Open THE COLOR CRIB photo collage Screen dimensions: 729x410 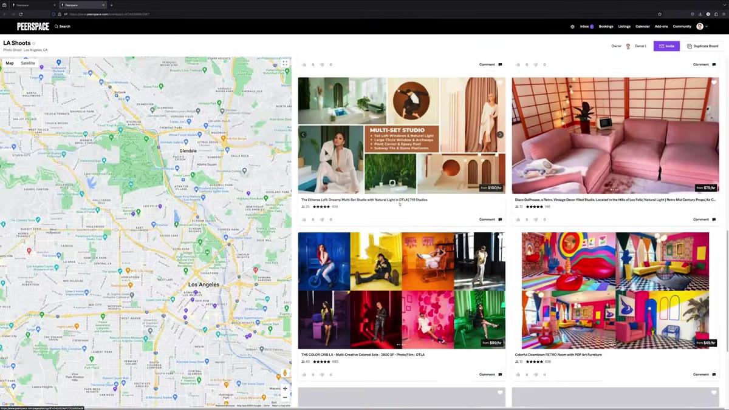coord(402,291)
